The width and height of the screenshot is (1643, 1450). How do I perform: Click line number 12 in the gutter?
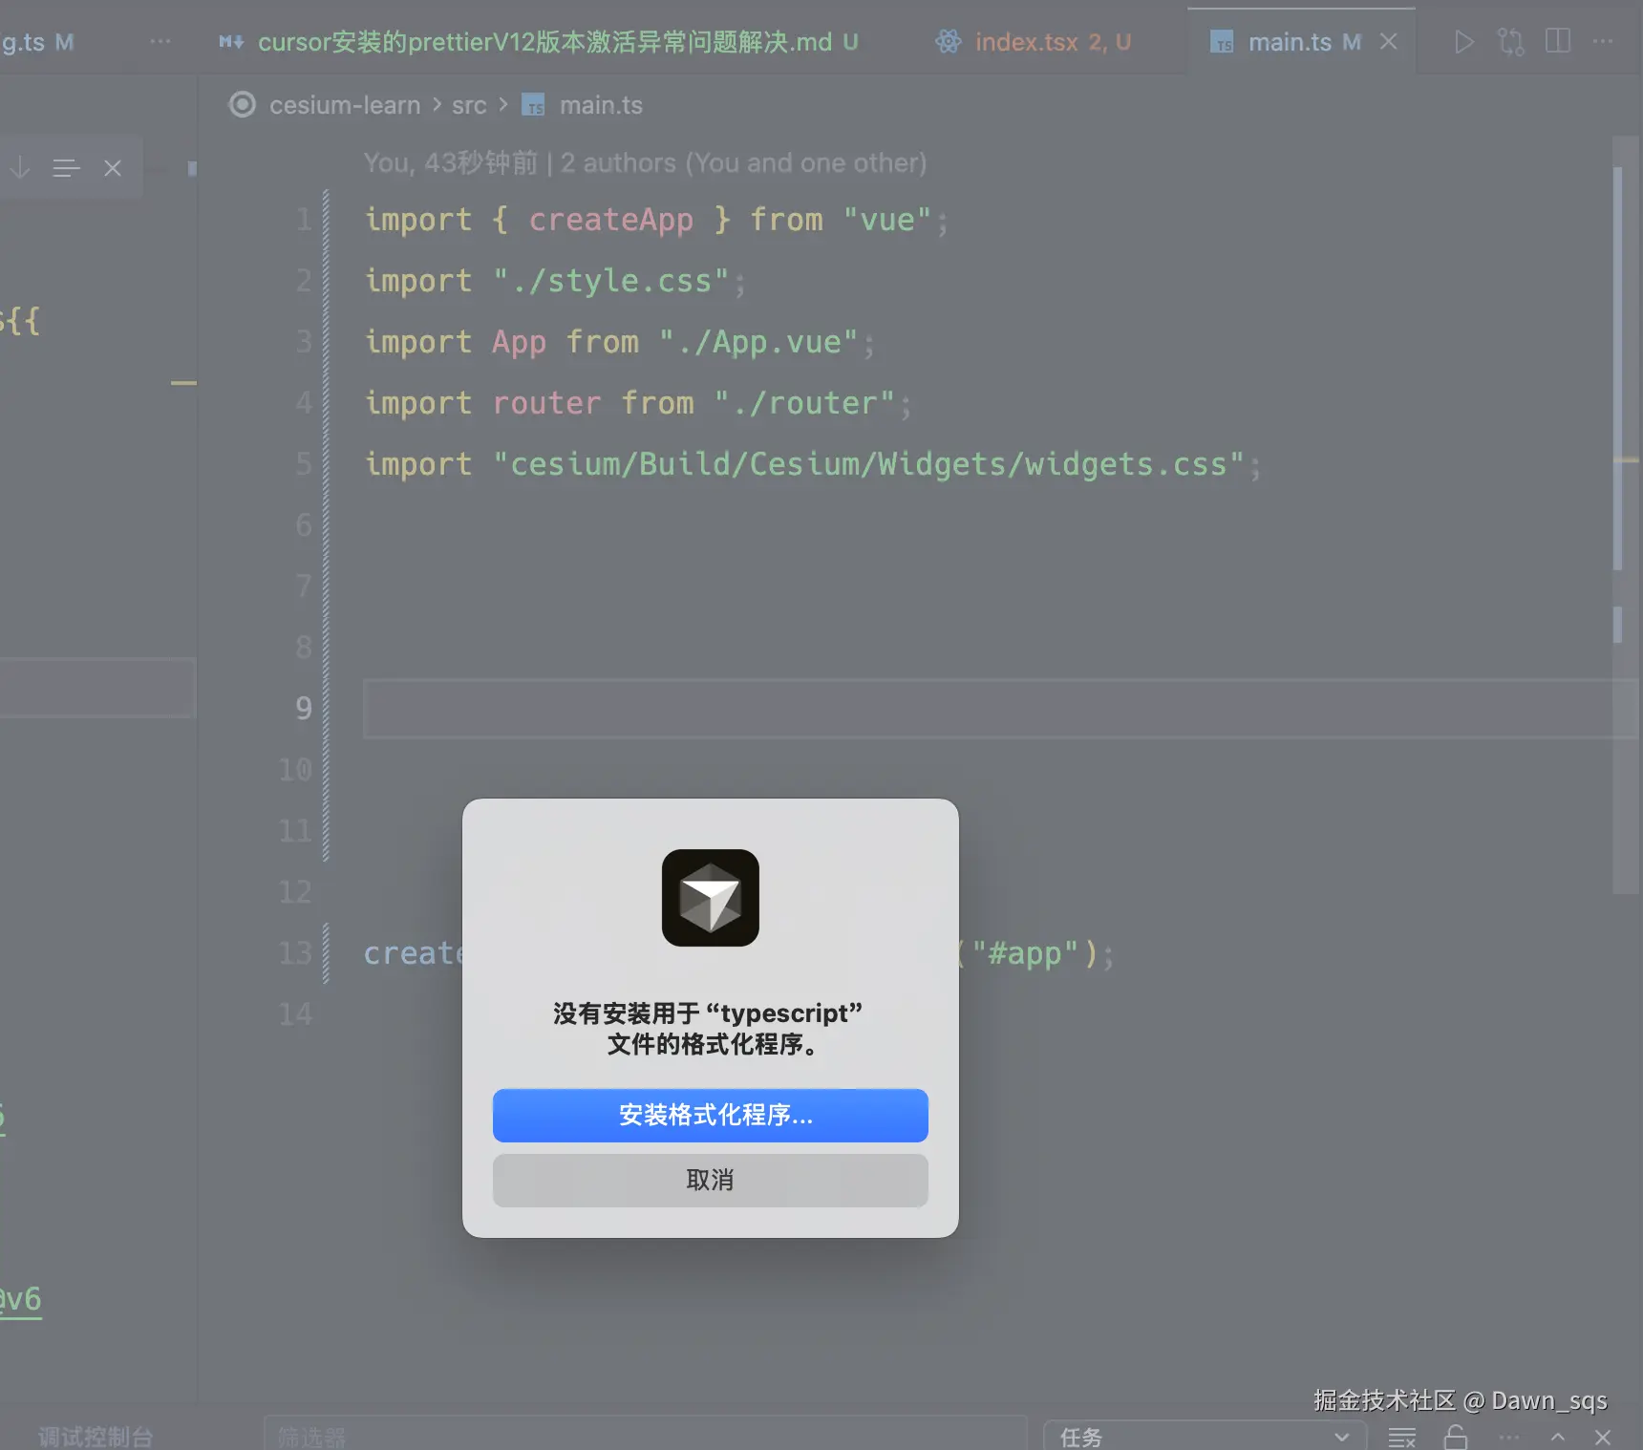pos(295,892)
